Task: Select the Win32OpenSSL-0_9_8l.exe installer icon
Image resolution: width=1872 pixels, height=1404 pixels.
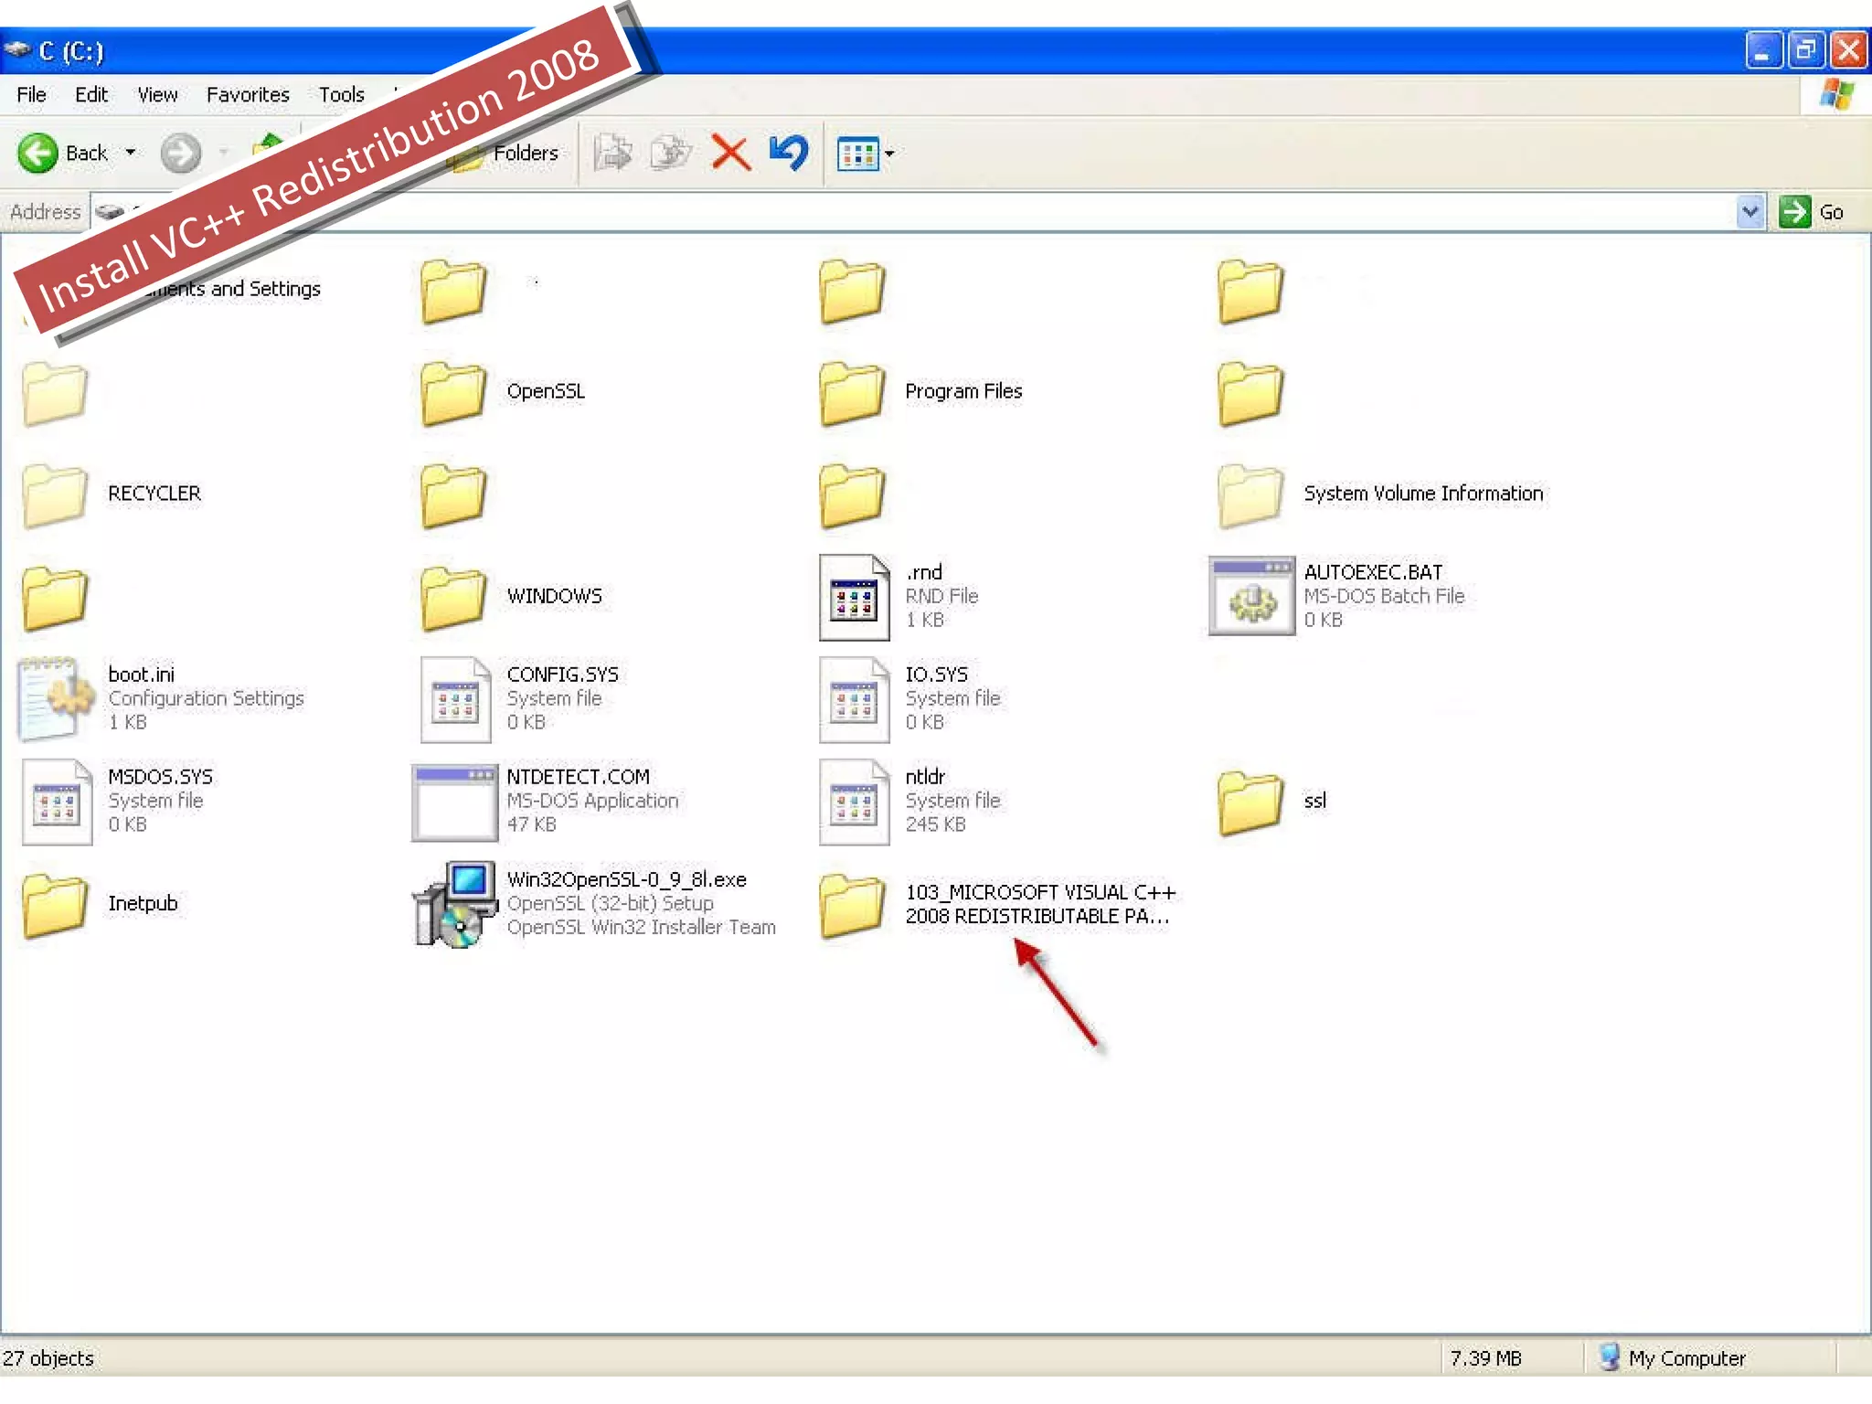Action: pos(454,904)
